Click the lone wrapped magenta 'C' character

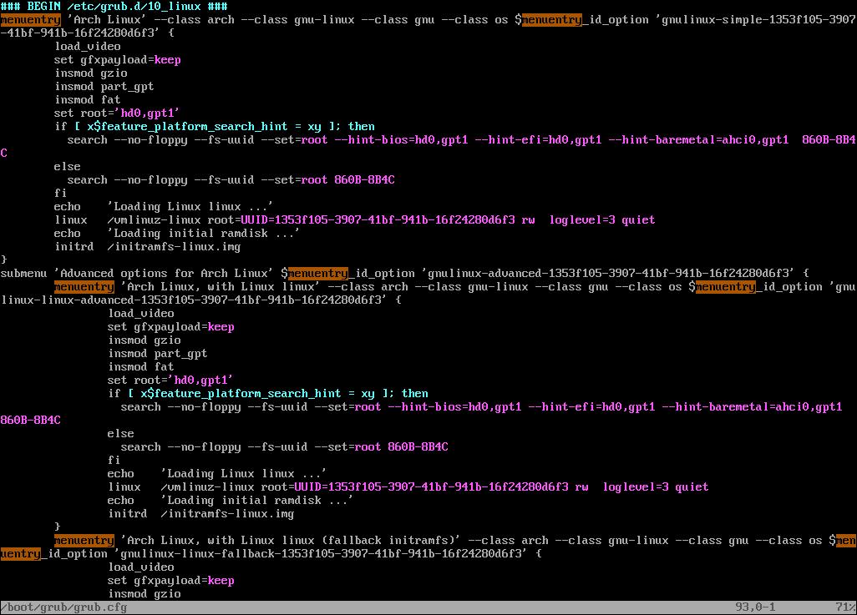(4, 154)
